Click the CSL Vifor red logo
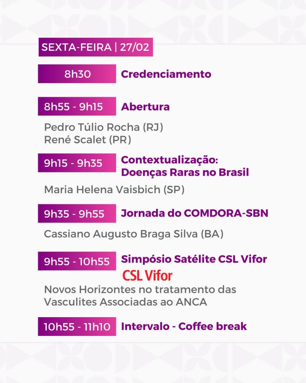 [147, 276]
